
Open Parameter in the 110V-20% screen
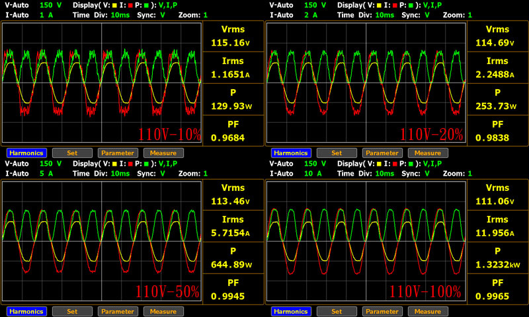point(382,153)
